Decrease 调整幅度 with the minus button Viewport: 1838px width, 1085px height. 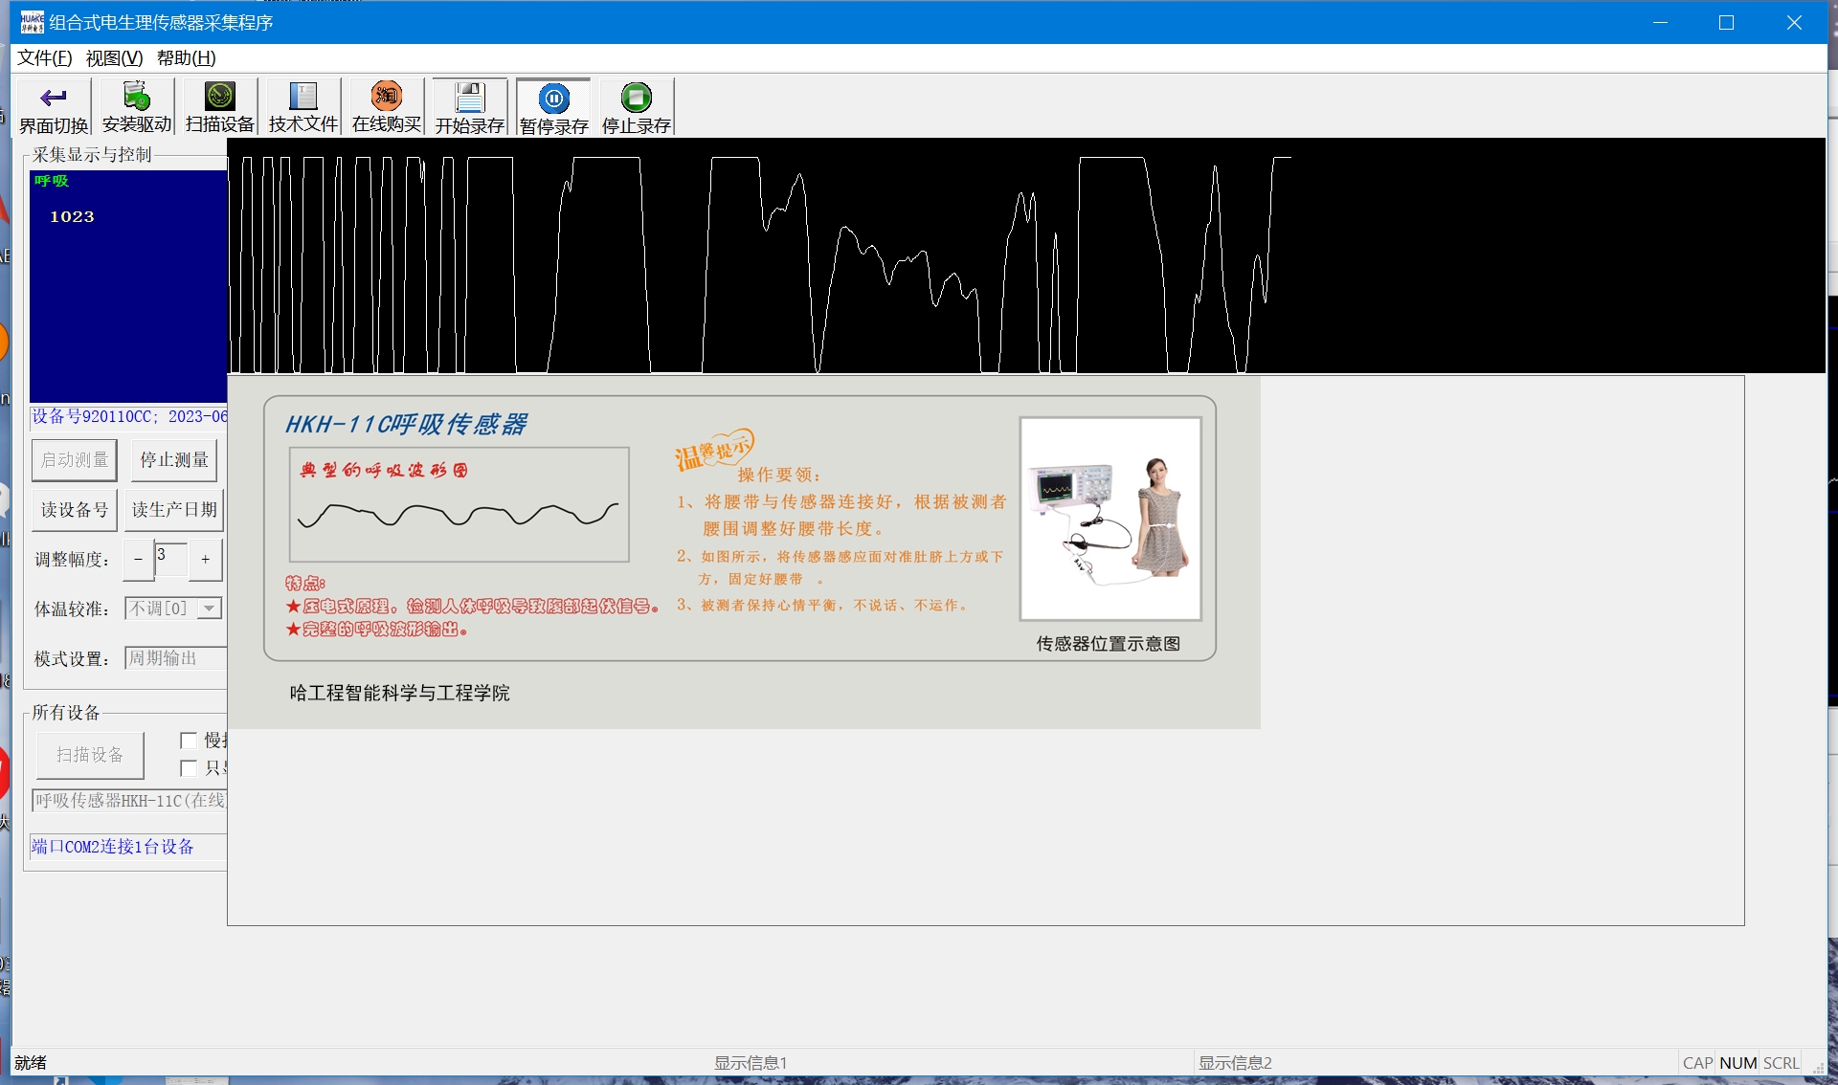138,560
